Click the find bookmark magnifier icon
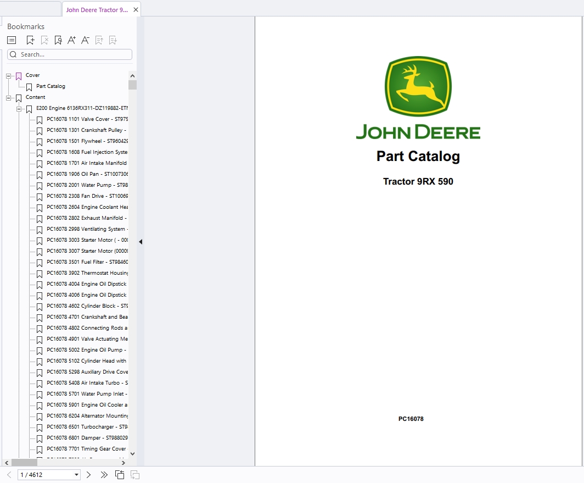 (58, 40)
